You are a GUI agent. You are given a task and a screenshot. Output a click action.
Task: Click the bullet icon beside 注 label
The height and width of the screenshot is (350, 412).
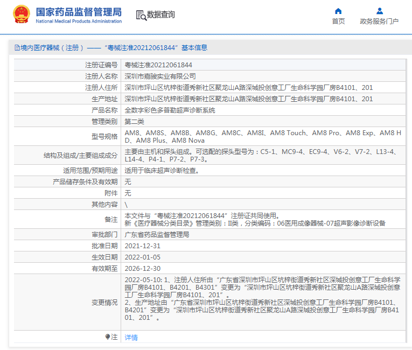click(108, 337)
